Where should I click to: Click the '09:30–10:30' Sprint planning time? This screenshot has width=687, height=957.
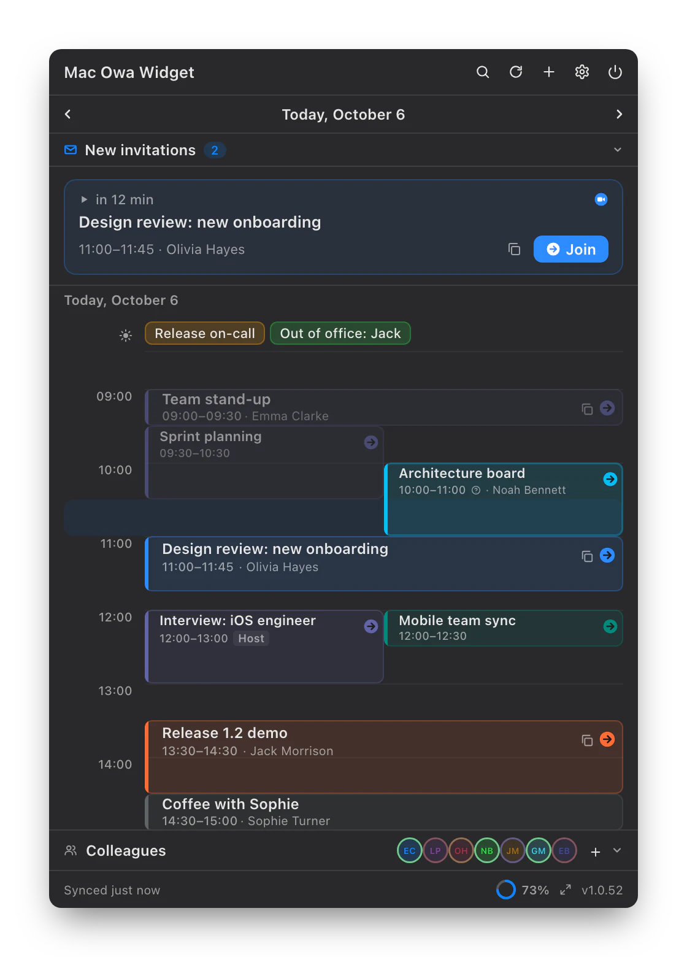coord(194,453)
